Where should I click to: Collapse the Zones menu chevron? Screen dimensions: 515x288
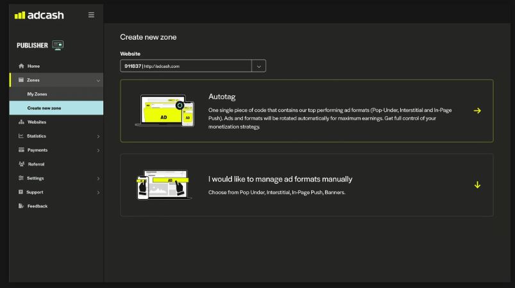click(98, 81)
